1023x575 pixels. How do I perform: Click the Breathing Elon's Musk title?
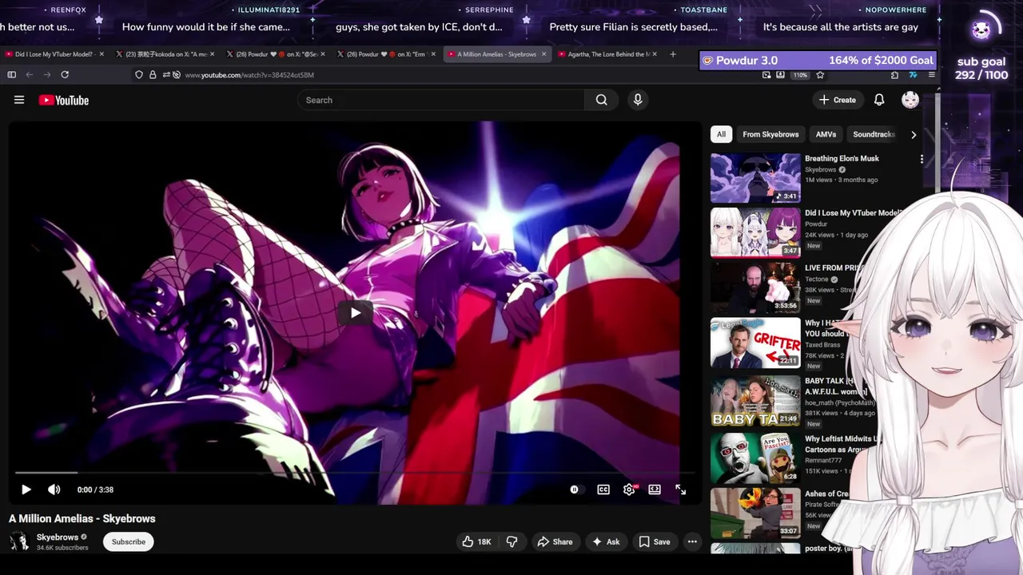[x=842, y=158]
